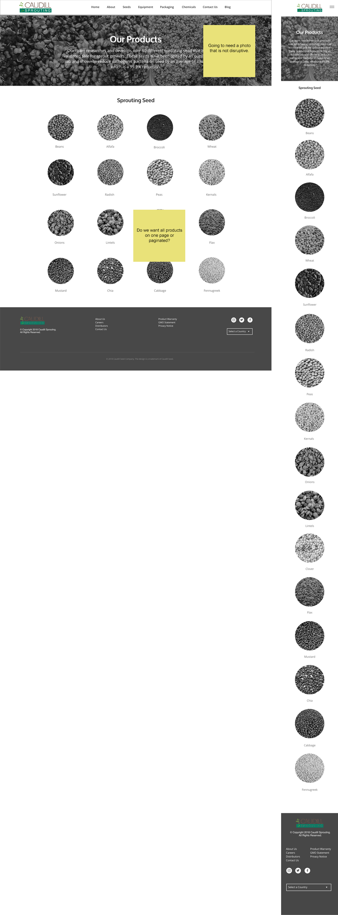This screenshot has width=338, height=915.
Task: Open the Equipment navigation menu item
Action: 145,7
